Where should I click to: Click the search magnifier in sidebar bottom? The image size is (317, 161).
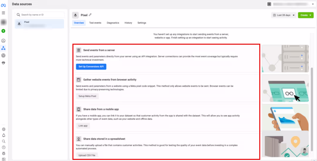pos(4,141)
